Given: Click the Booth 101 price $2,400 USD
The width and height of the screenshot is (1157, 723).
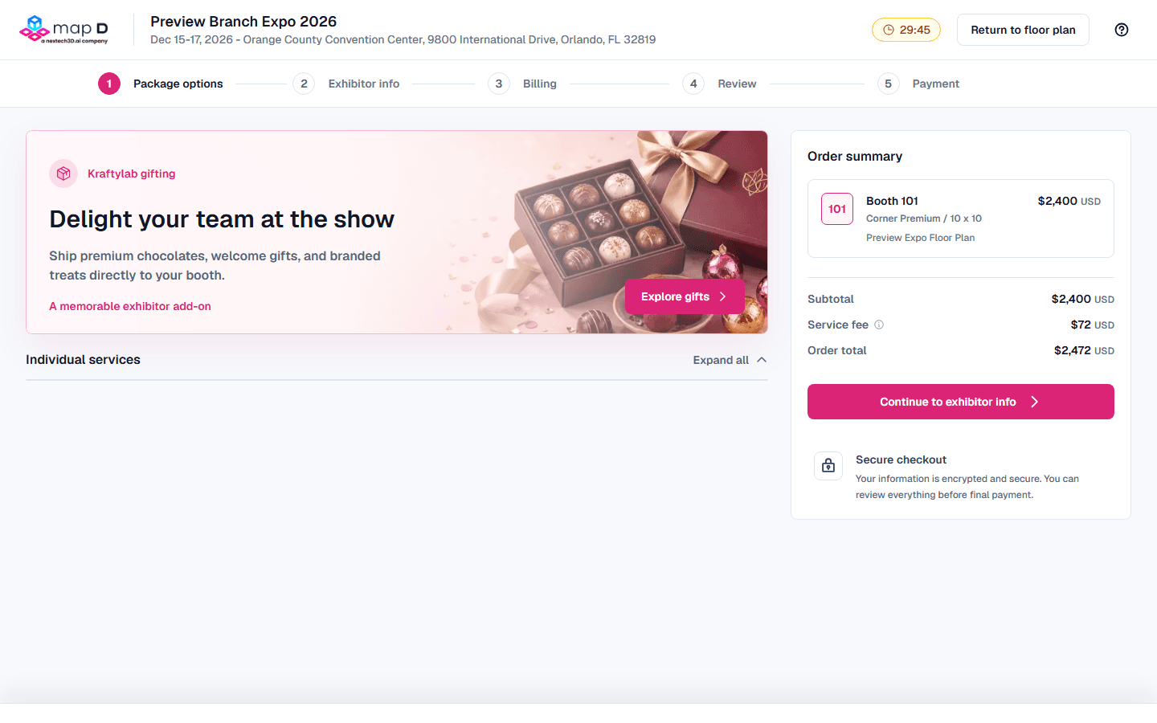Looking at the screenshot, I should click(1069, 201).
